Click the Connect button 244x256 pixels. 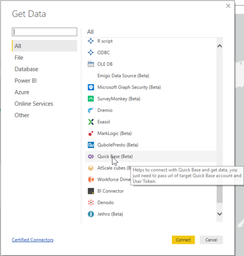[x=183, y=240]
